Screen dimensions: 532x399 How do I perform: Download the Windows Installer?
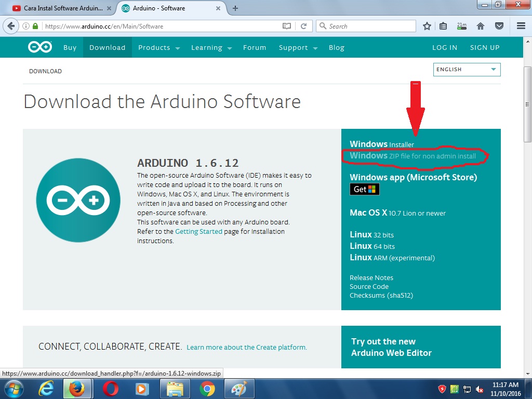(x=382, y=144)
